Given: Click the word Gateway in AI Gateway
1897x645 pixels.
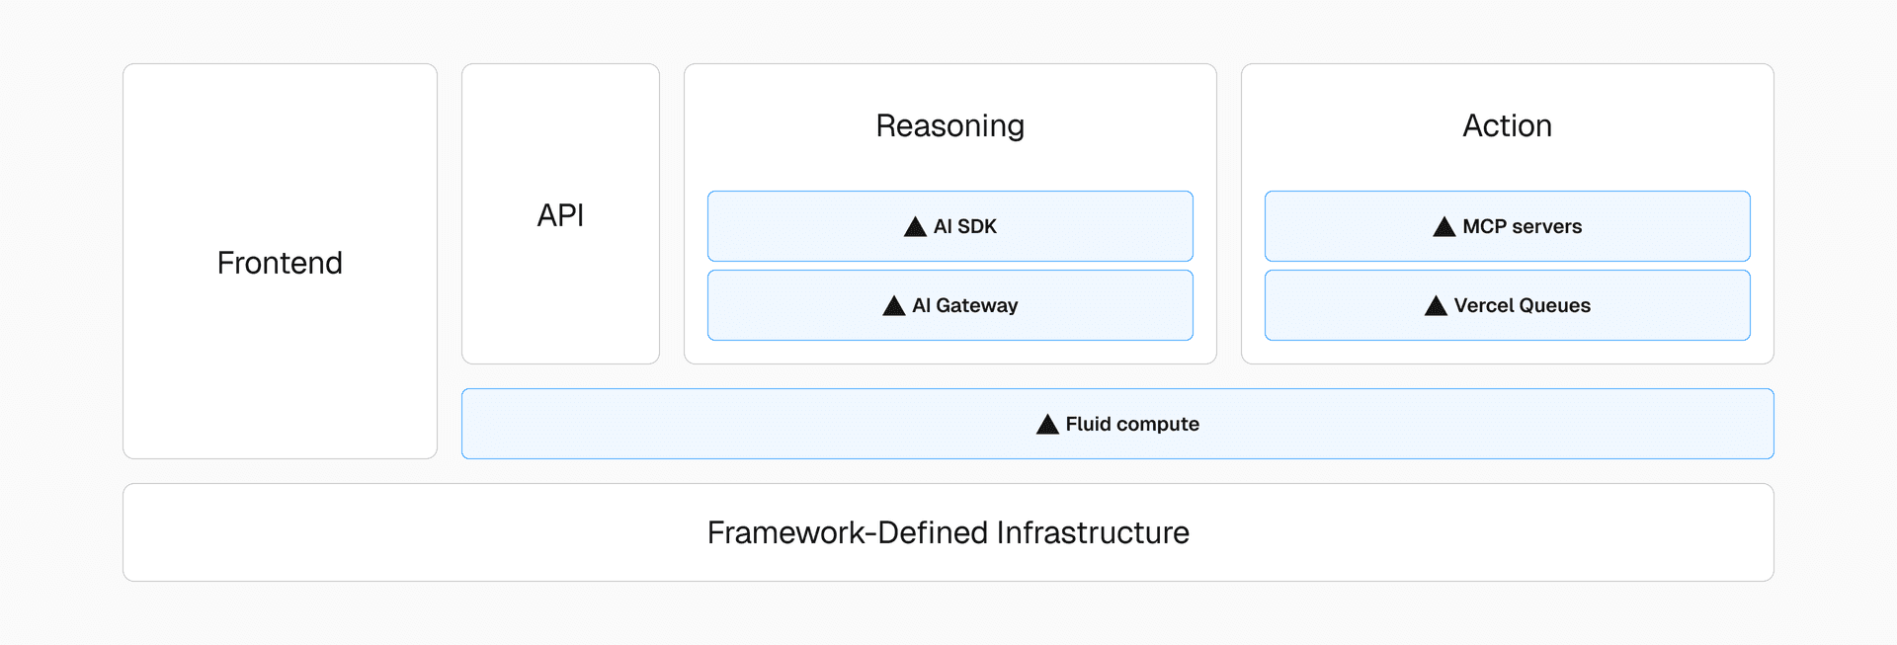Looking at the screenshot, I should click(x=976, y=306).
